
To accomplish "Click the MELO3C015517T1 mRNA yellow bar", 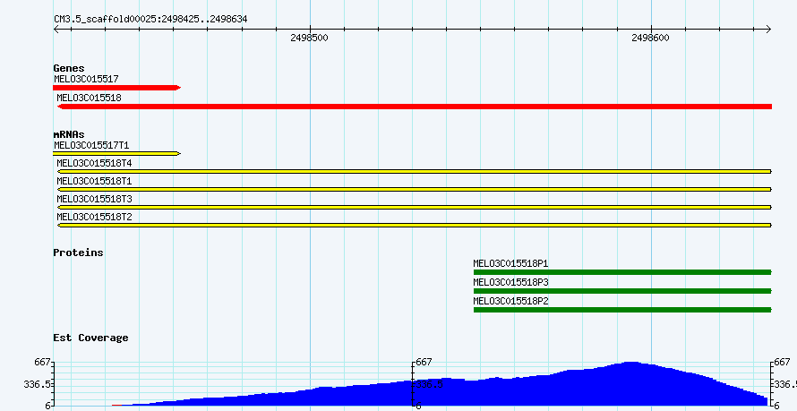I will tap(117, 153).
